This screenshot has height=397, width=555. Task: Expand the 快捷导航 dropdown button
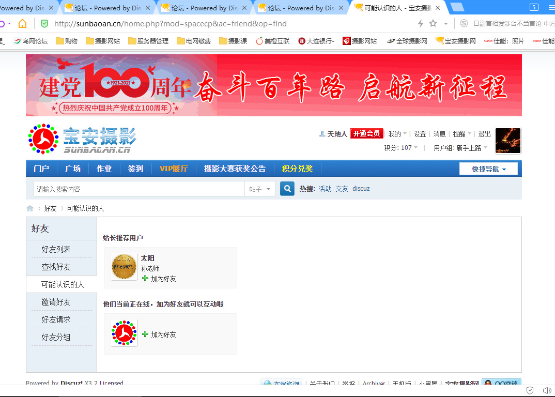coord(488,169)
